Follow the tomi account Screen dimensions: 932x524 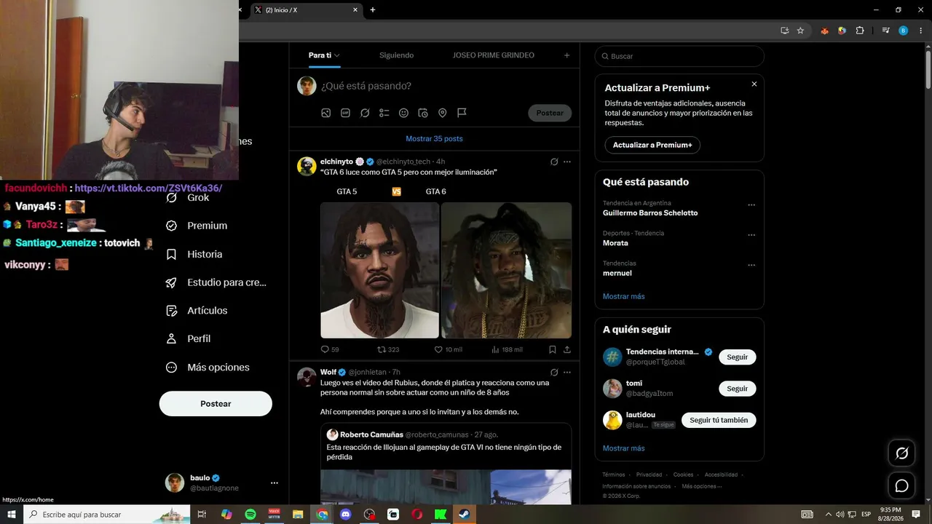(738, 389)
